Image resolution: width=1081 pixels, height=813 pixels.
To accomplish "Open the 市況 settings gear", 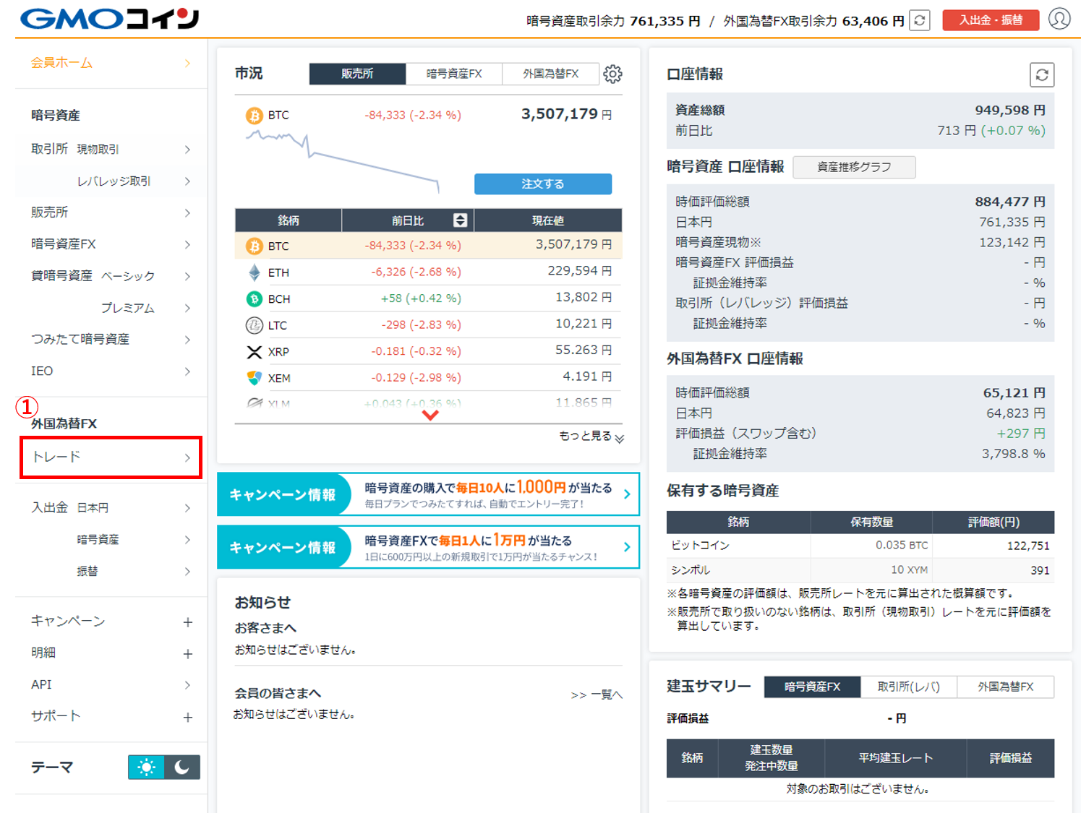I will coord(612,73).
